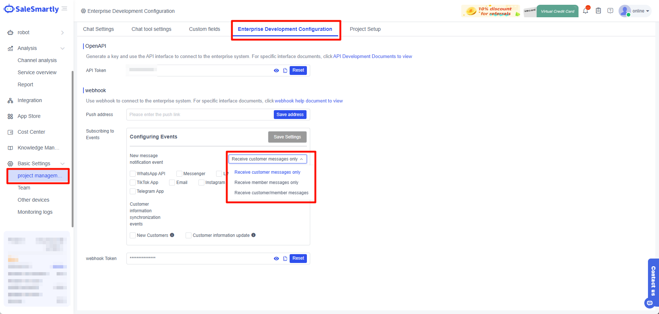Open API Development Documents to view link

coord(372,57)
